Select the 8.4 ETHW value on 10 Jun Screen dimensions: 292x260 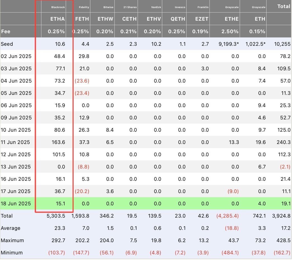(110, 130)
